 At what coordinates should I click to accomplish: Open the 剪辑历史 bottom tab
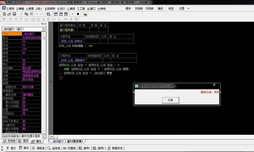pos(115,148)
